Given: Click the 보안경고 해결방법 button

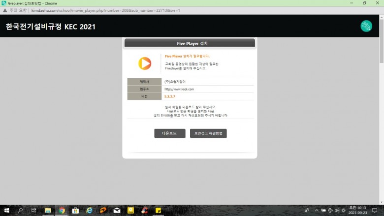Looking at the screenshot, I should coord(208,133).
